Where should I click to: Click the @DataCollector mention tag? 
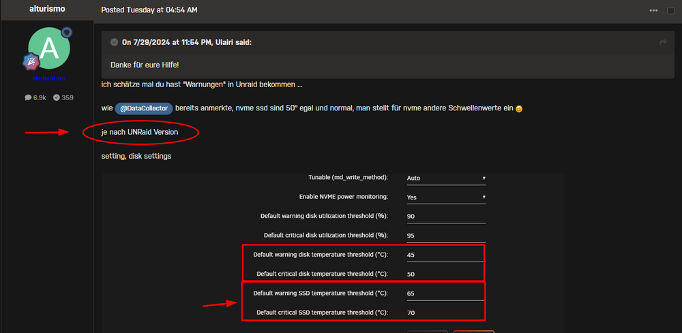pyautogui.click(x=144, y=108)
